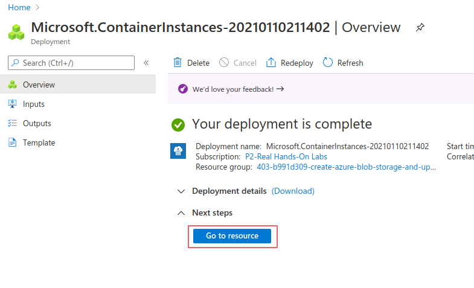Pin the deployment overview to dashboard
474x288 pixels.
pyautogui.click(x=420, y=28)
